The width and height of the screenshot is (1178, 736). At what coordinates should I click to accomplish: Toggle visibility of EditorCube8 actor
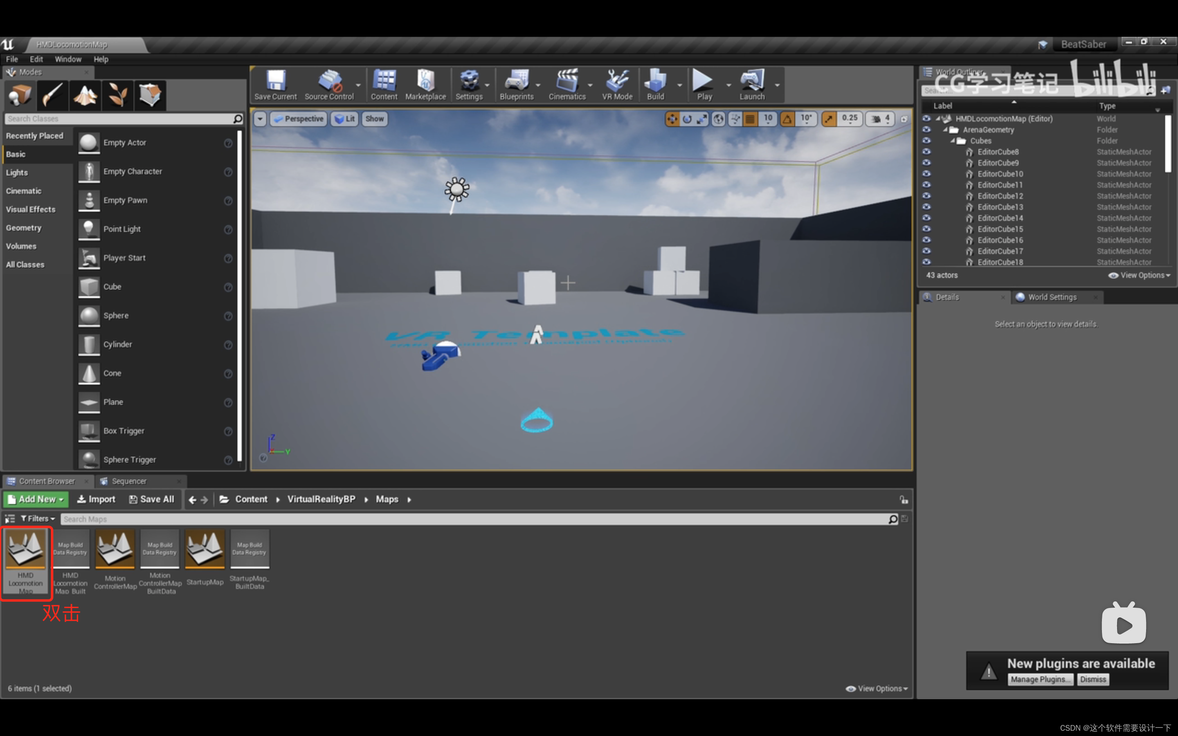924,151
